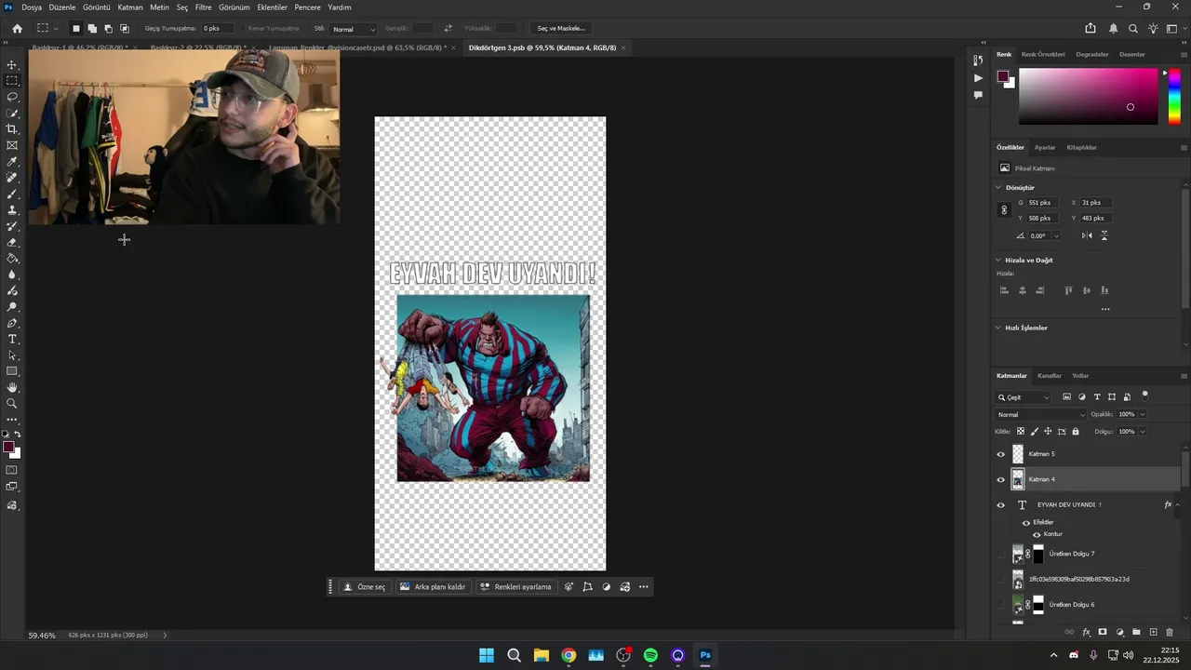Viewport: 1191px width, 670px height.
Task: Click the foreground color swatch in toolbox
Action: coord(8,448)
